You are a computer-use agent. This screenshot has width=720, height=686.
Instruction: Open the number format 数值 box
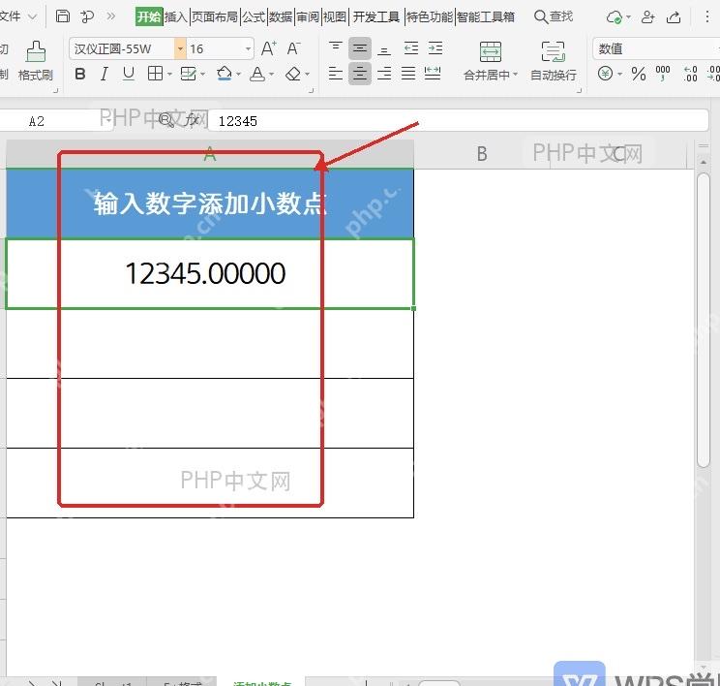click(656, 48)
